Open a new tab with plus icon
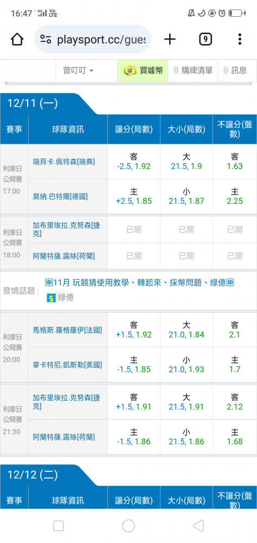 coord(170,40)
